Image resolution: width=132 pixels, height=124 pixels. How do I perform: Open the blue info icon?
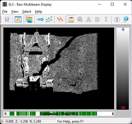pos(117,19)
